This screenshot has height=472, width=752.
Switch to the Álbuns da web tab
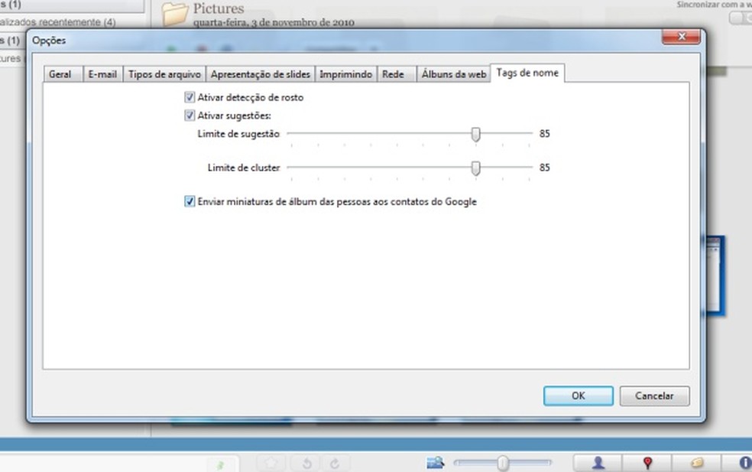point(454,74)
